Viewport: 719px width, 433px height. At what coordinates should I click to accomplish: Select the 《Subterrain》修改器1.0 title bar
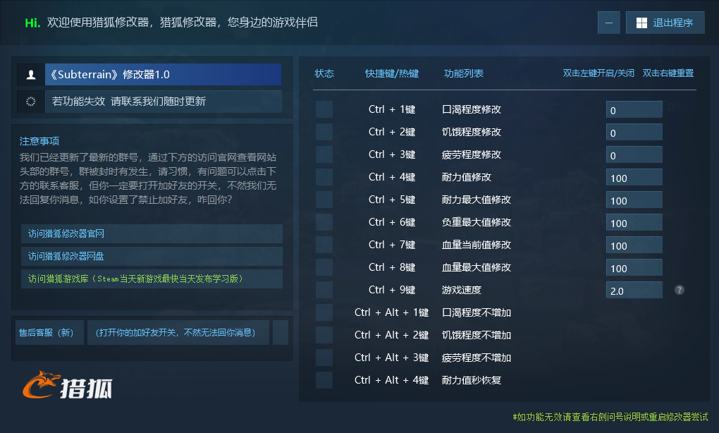pos(163,74)
